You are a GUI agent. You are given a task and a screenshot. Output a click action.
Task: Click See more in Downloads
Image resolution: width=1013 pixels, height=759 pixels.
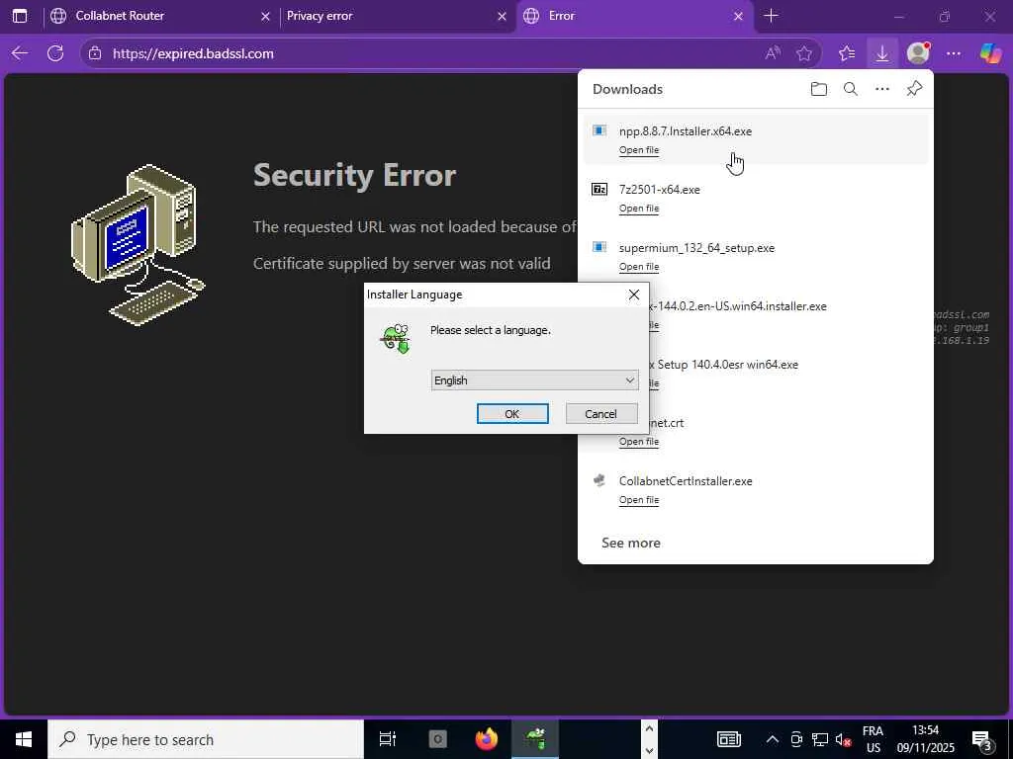630,543
